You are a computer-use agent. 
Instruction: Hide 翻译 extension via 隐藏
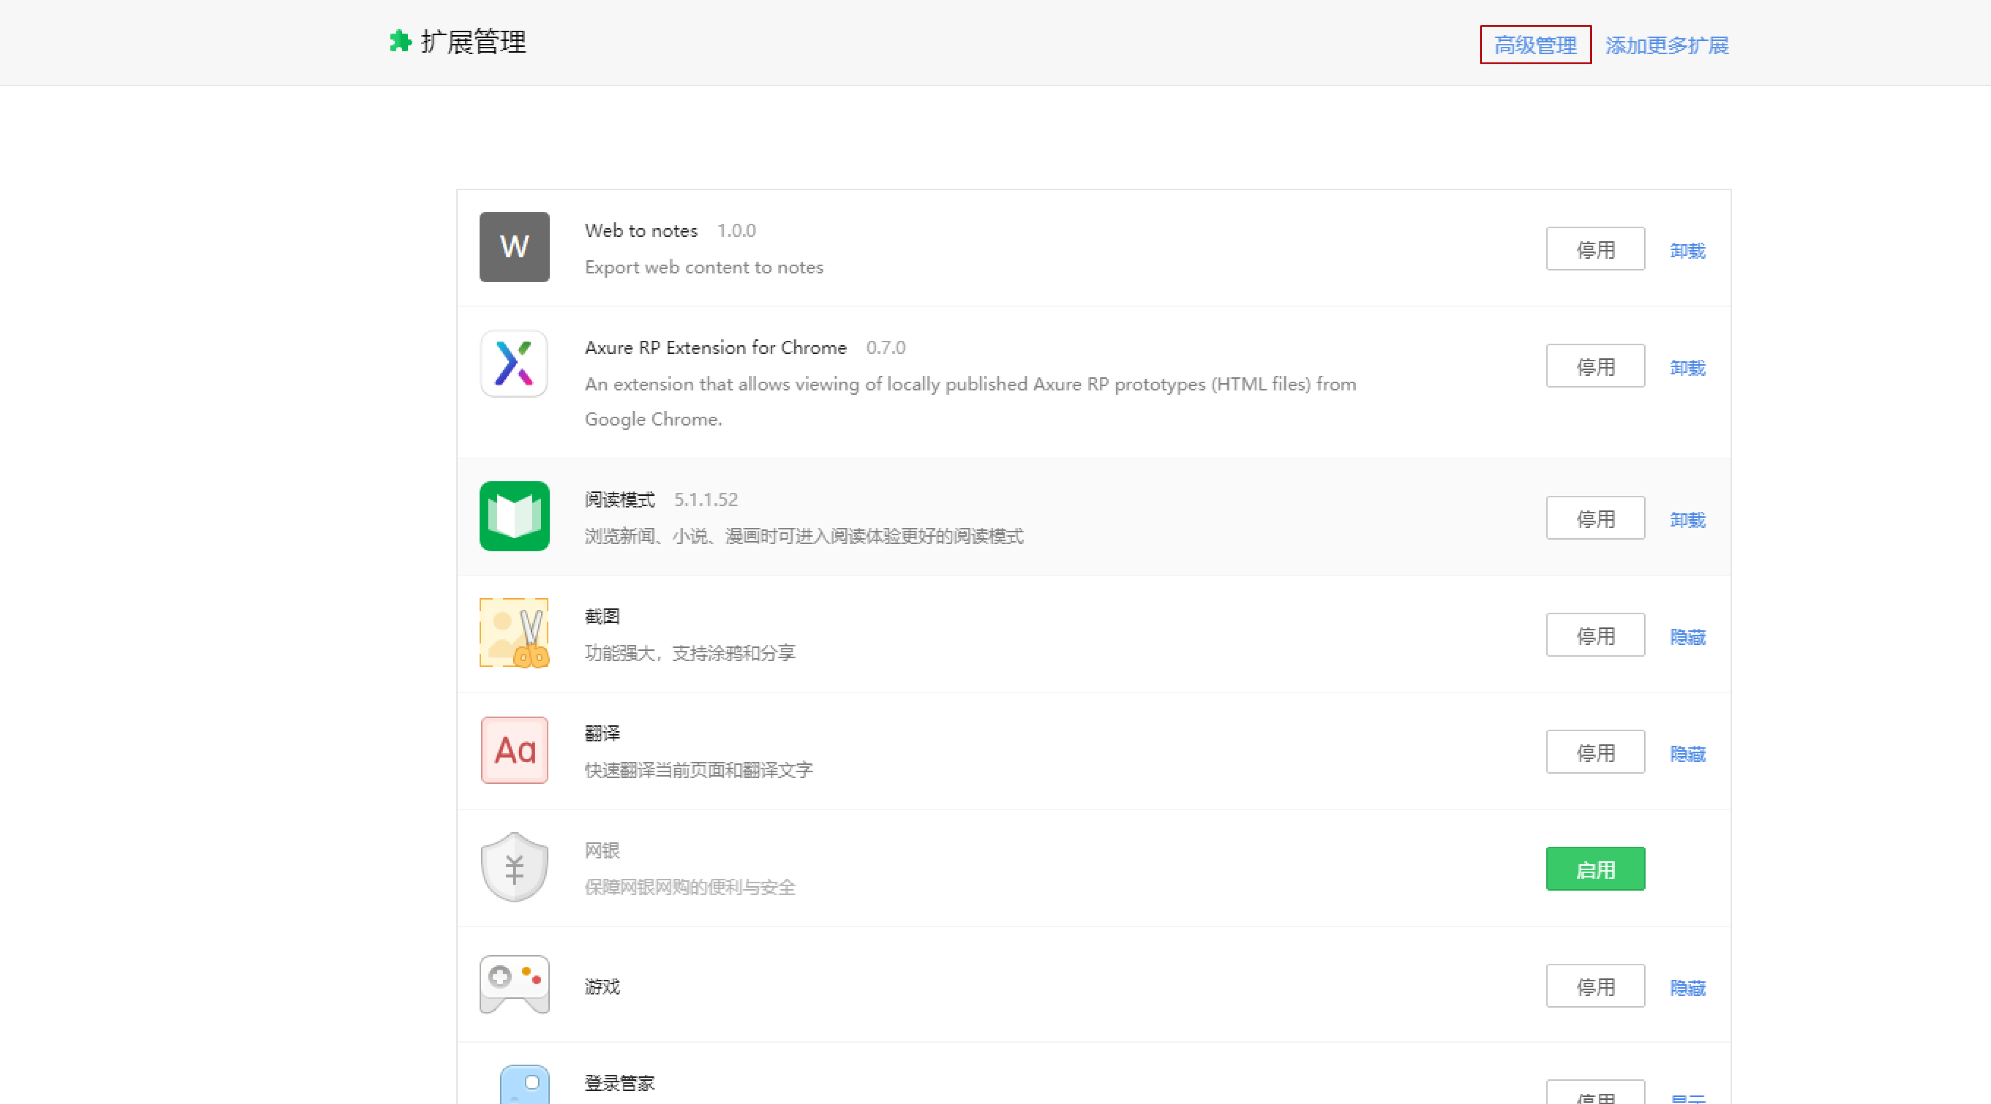[1687, 754]
